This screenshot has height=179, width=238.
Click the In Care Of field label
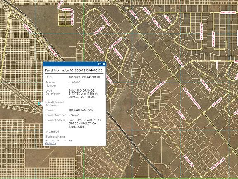[x=52, y=131]
